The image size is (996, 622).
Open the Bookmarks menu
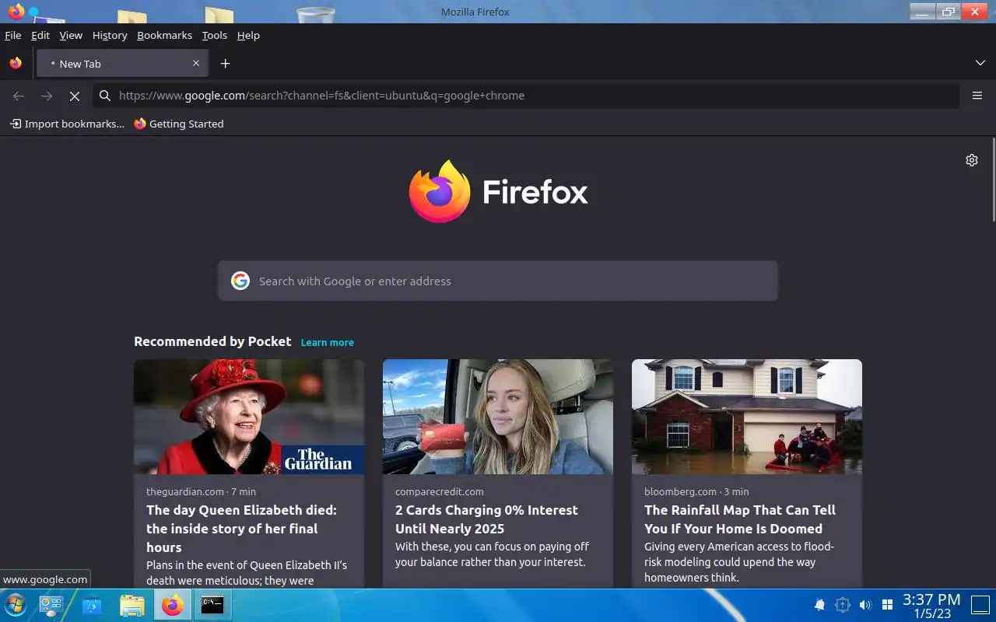pos(164,35)
